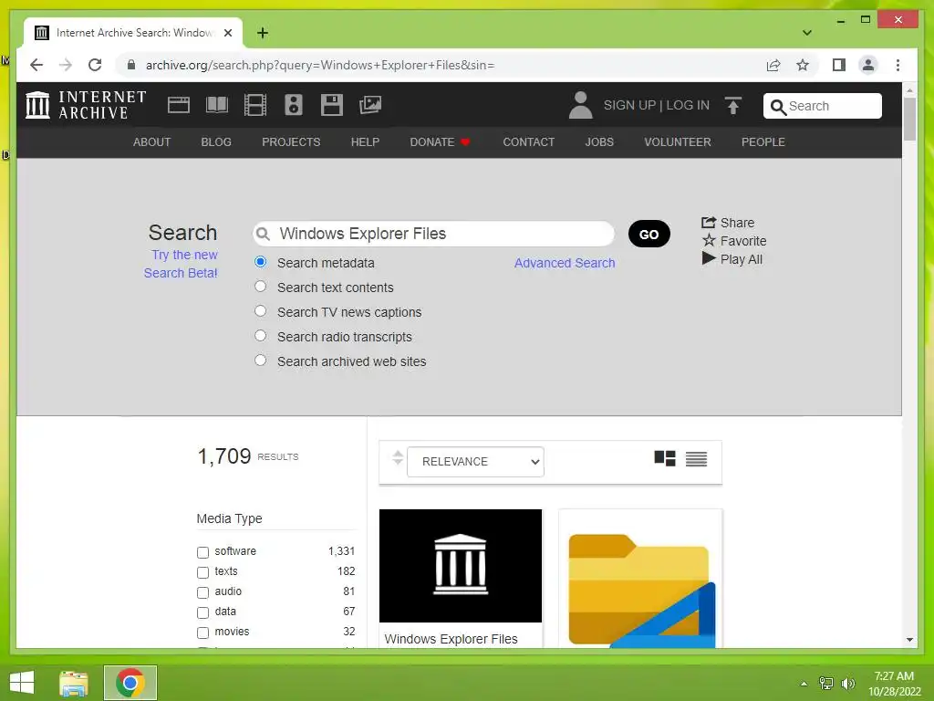Toggle sort direction arrows

pyautogui.click(x=398, y=458)
